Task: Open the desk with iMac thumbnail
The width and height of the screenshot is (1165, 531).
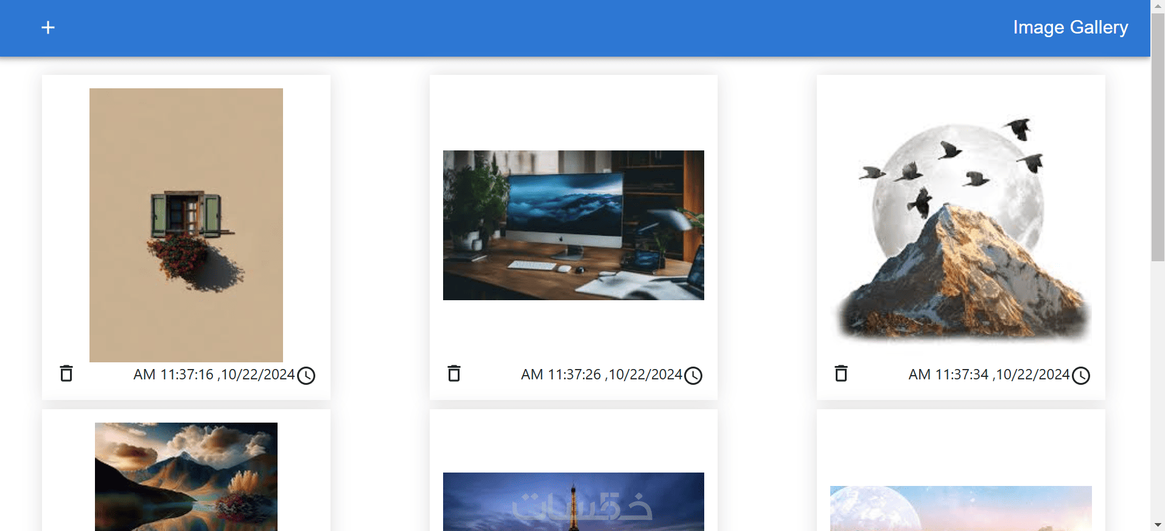Action: (573, 225)
